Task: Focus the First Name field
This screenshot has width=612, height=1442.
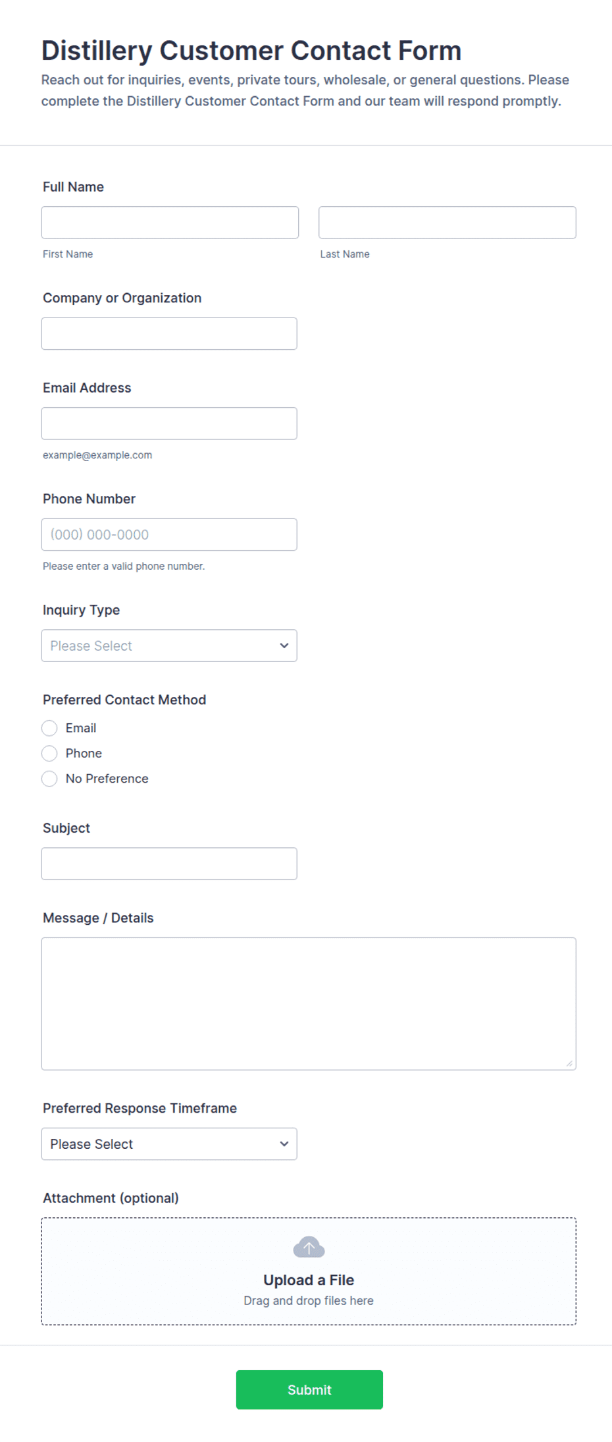Action: point(170,223)
